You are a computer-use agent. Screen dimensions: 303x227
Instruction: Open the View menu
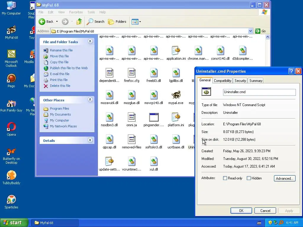[x=62, y=12]
